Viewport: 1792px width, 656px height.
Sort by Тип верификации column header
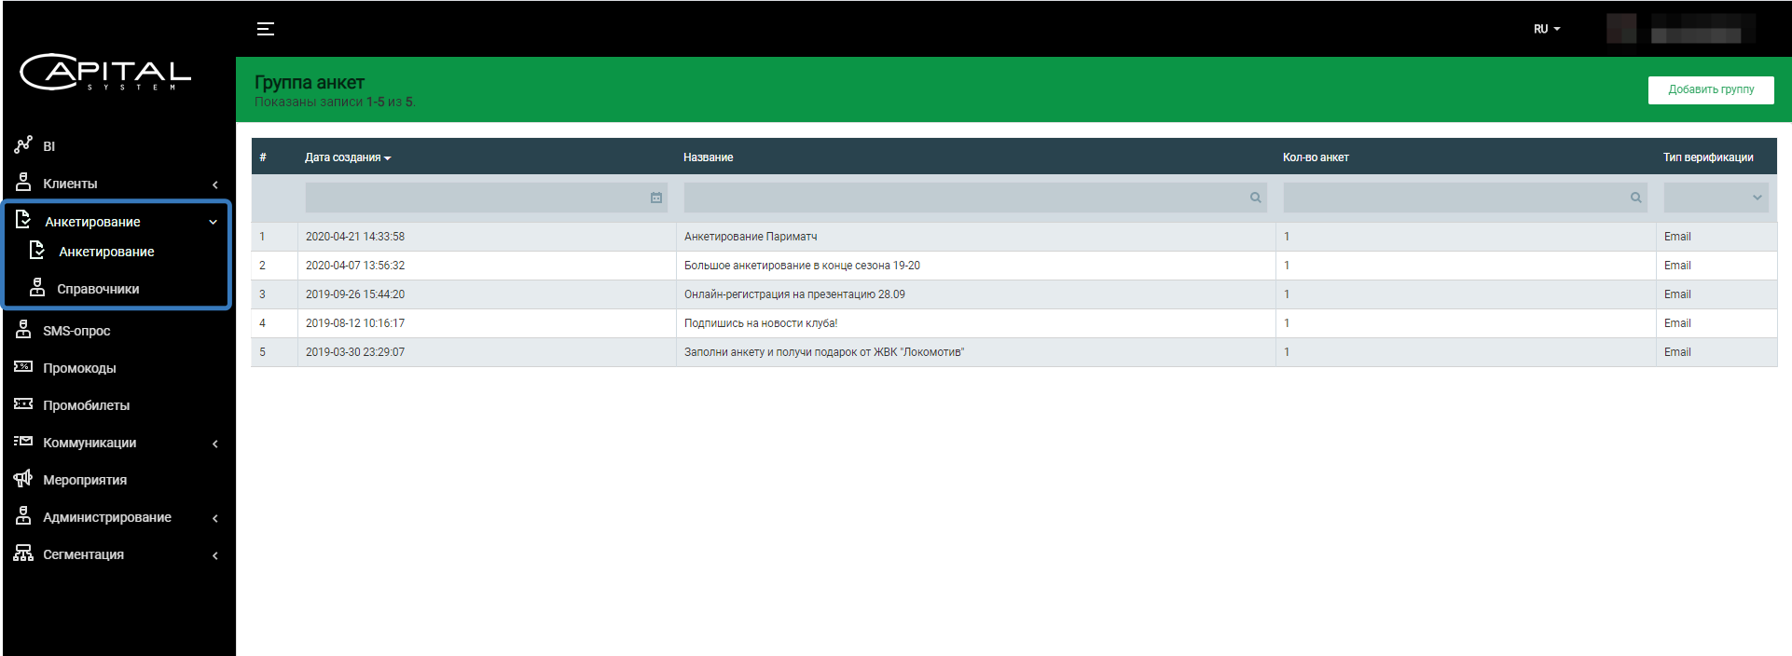click(1708, 157)
